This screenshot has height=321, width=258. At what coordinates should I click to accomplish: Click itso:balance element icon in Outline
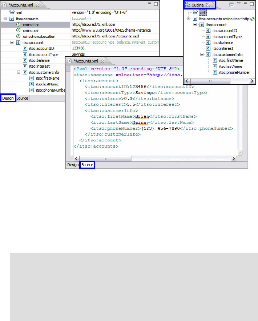coord(208,43)
